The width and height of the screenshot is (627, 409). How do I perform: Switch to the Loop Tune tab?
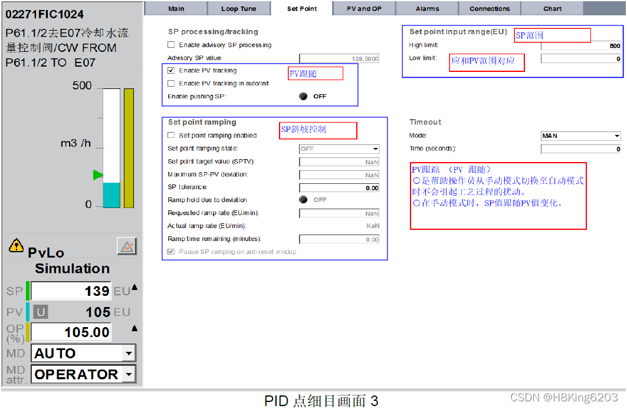coord(239,8)
